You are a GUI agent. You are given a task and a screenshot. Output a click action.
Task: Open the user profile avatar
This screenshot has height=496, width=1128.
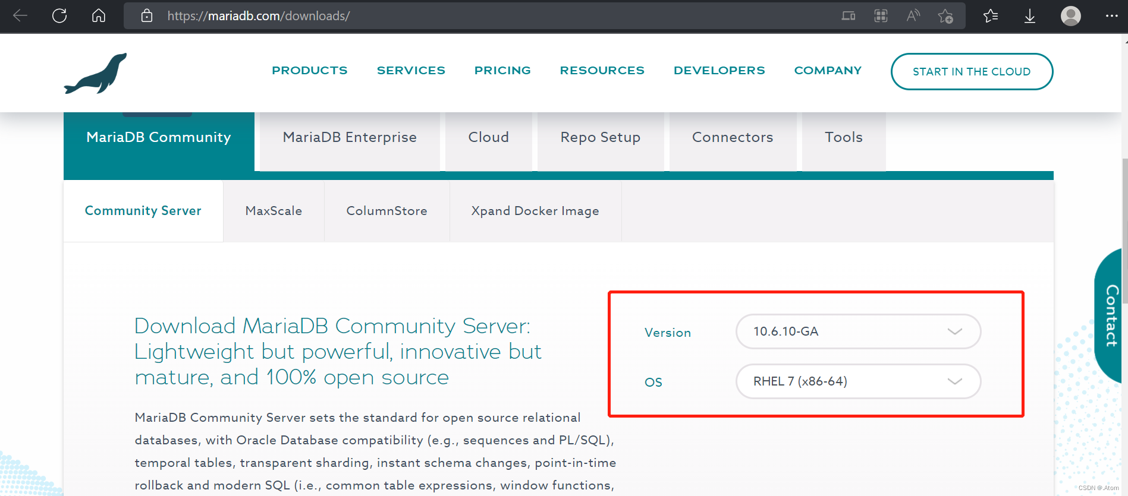1071,16
